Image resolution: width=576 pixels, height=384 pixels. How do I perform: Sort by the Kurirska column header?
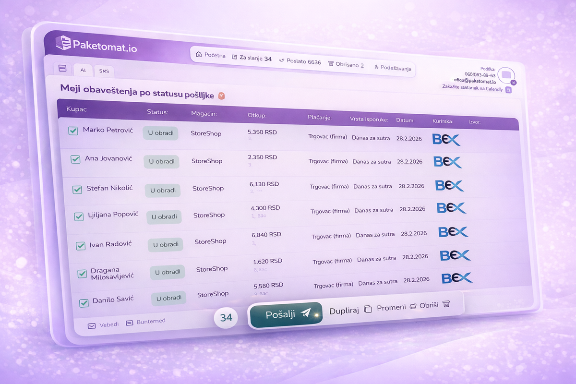coord(443,121)
